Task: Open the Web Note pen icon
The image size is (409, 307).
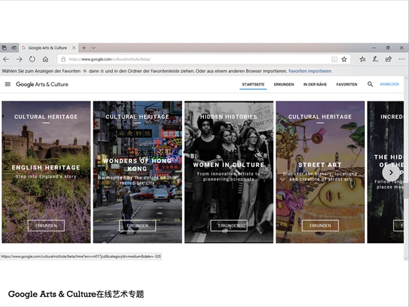Action: pyautogui.click(x=375, y=59)
